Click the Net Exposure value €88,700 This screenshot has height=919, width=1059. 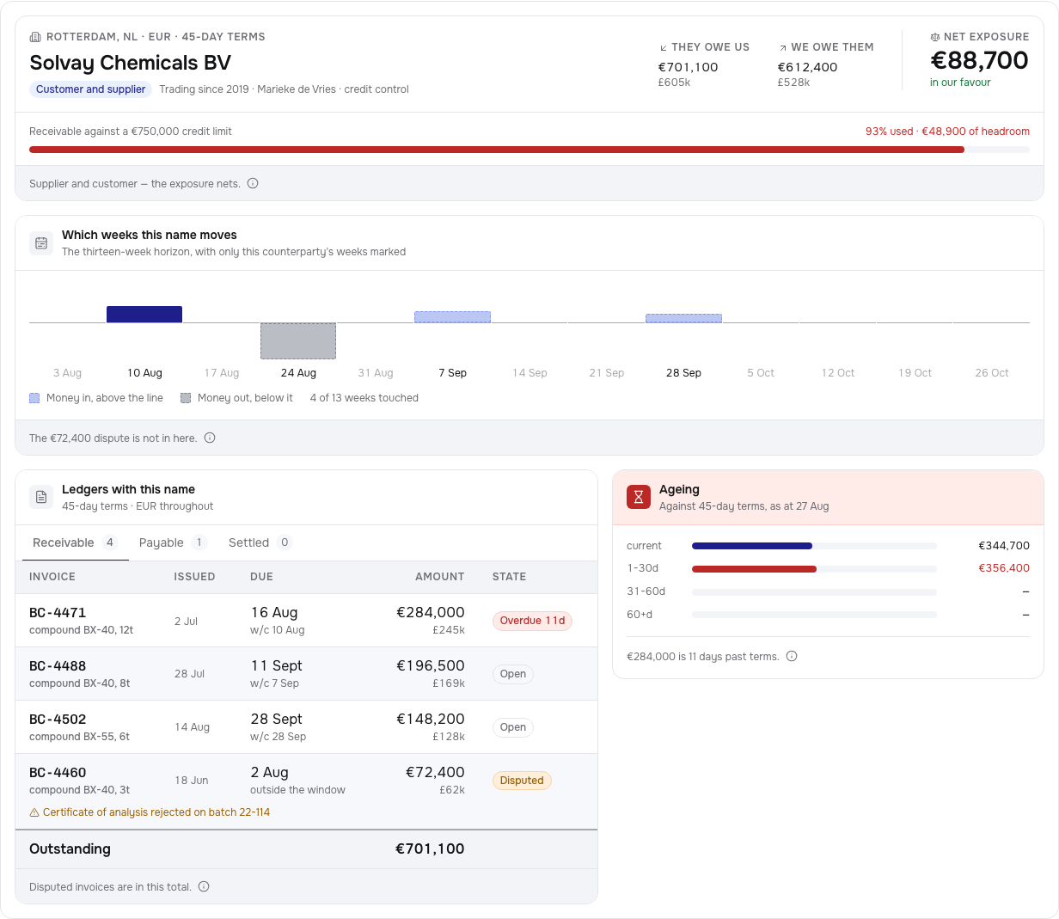click(x=979, y=60)
